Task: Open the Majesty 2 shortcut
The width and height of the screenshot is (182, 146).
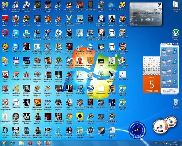Action: (59, 48)
